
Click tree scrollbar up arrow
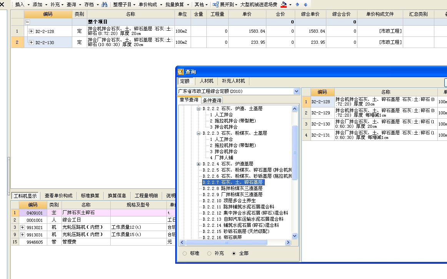[x=295, y=109]
